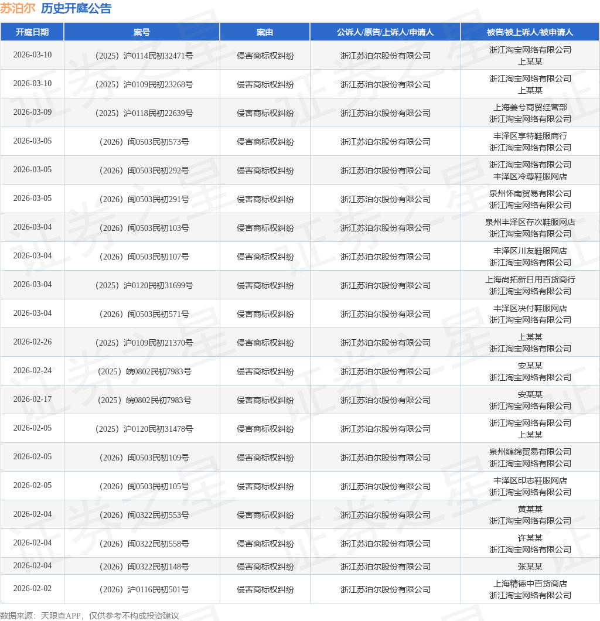Click defendant 许某某
Image resolution: width=600 pixels, height=621 pixels.
pos(530,538)
